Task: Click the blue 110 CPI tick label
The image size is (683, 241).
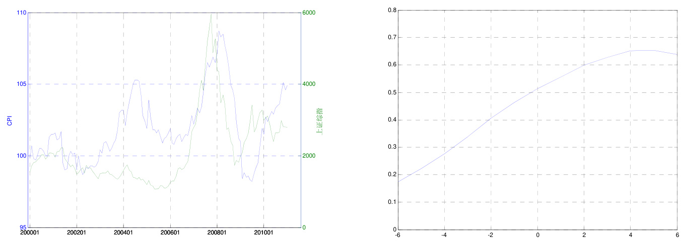Action: coord(21,13)
